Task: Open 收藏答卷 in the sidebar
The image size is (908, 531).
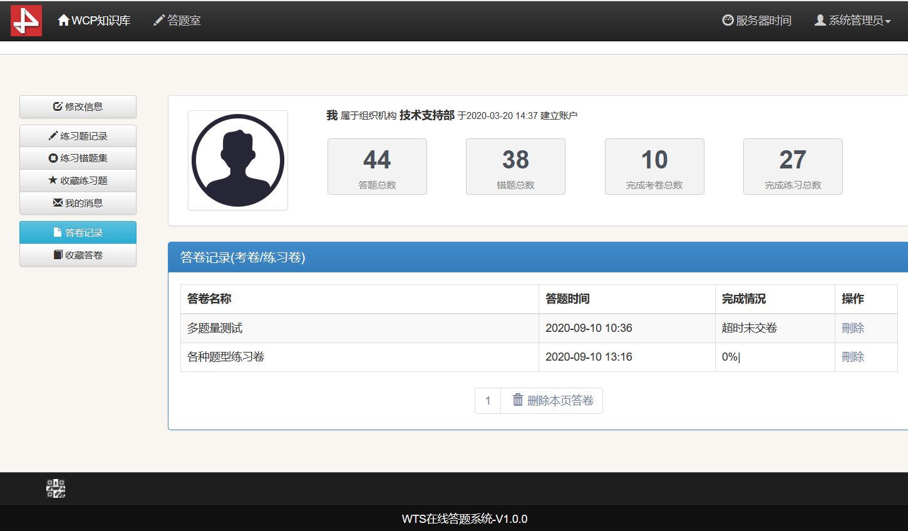Action: click(x=78, y=255)
